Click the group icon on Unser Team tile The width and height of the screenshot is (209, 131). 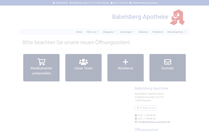point(84,62)
